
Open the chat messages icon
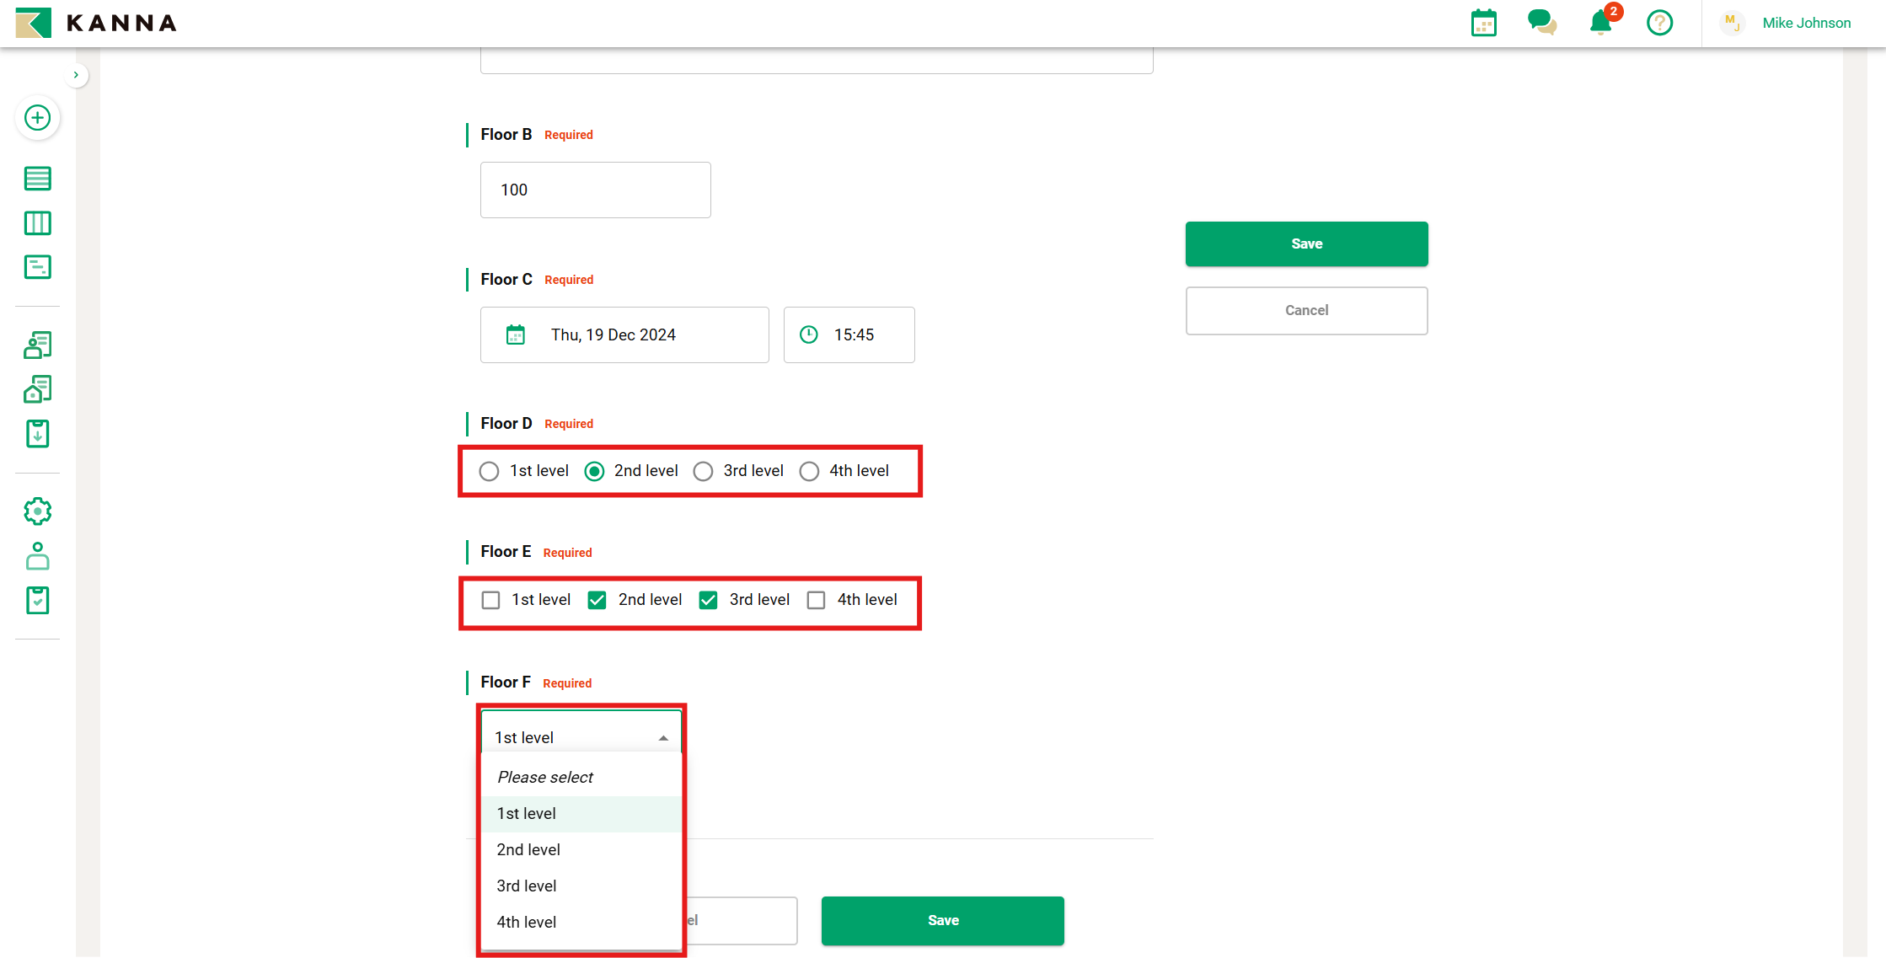click(1541, 23)
